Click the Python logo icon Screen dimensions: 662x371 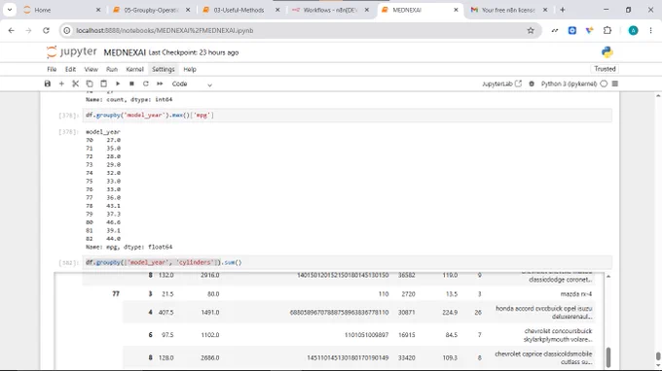click(x=607, y=52)
